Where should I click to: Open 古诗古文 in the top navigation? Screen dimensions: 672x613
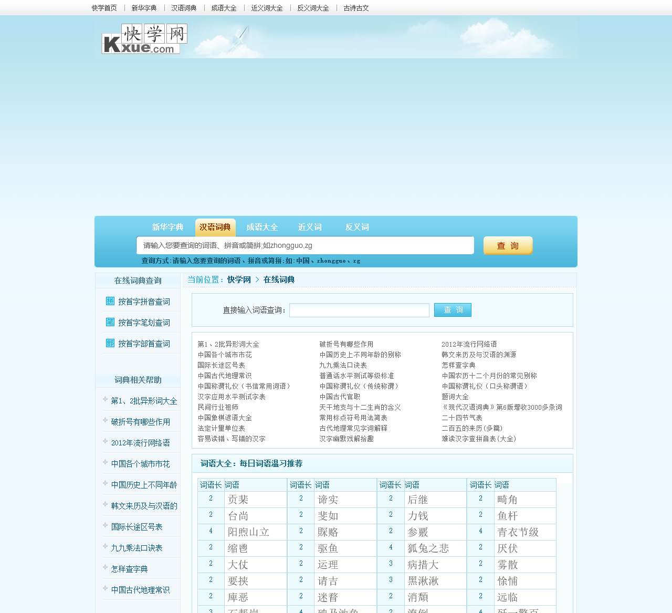click(x=356, y=8)
